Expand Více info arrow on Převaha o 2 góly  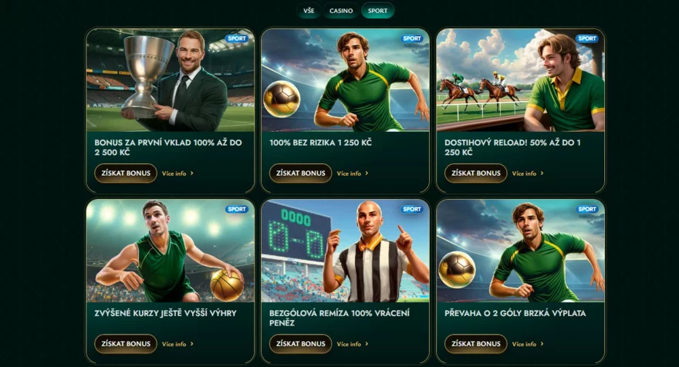(x=542, y=344)
